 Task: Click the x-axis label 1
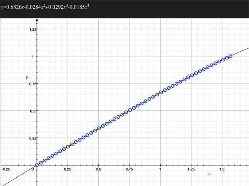[x=160, y=169]
